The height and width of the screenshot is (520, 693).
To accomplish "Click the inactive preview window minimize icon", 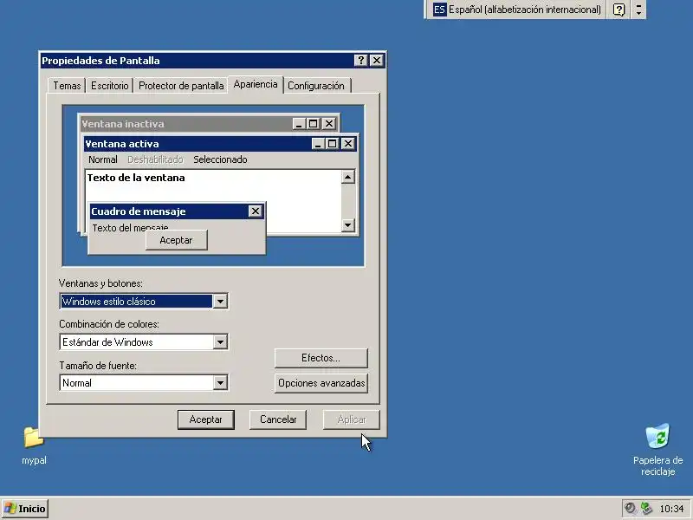I will pyautogui.click(x=299, y=124).
